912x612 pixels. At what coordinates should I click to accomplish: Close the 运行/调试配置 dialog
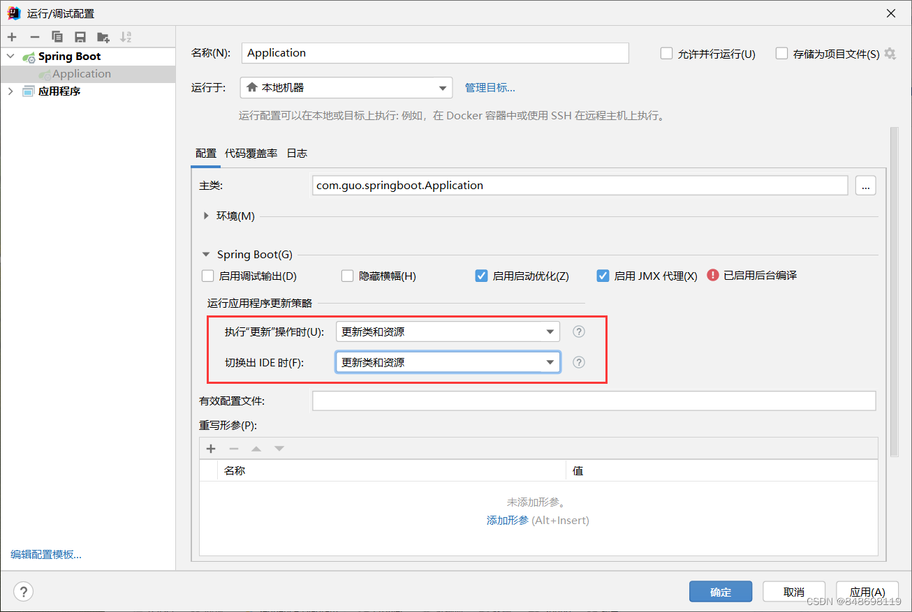(891, 13)
